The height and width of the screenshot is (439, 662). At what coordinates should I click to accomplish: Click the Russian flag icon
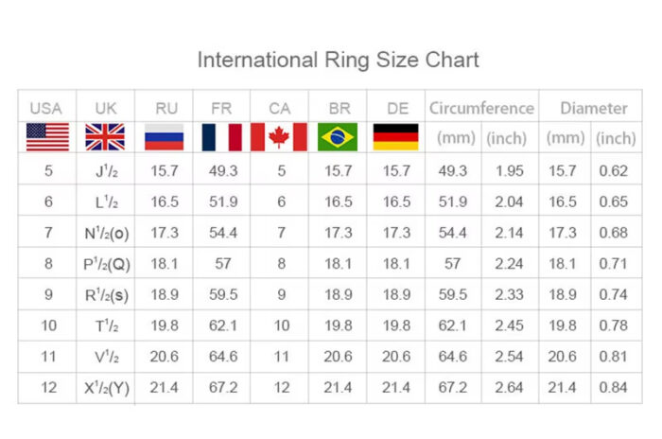pos(164,137)
